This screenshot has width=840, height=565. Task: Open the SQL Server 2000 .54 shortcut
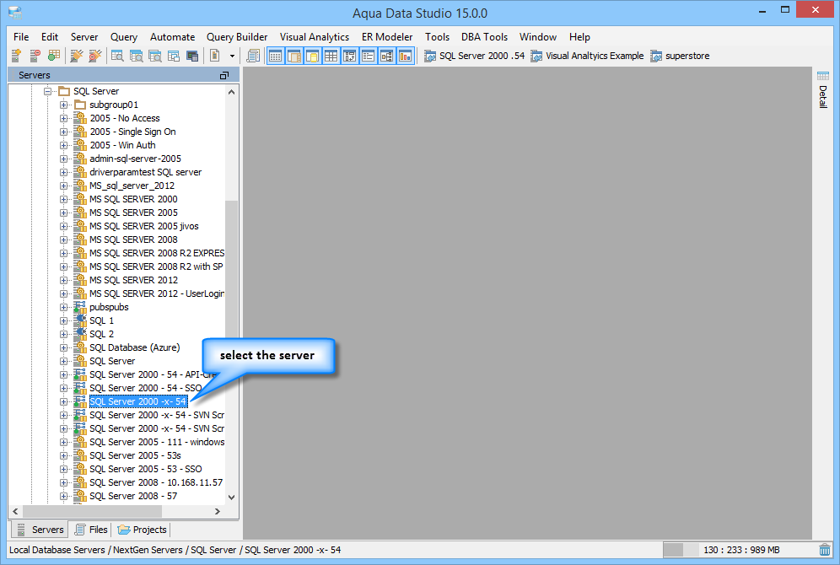(x=474, y=56)
